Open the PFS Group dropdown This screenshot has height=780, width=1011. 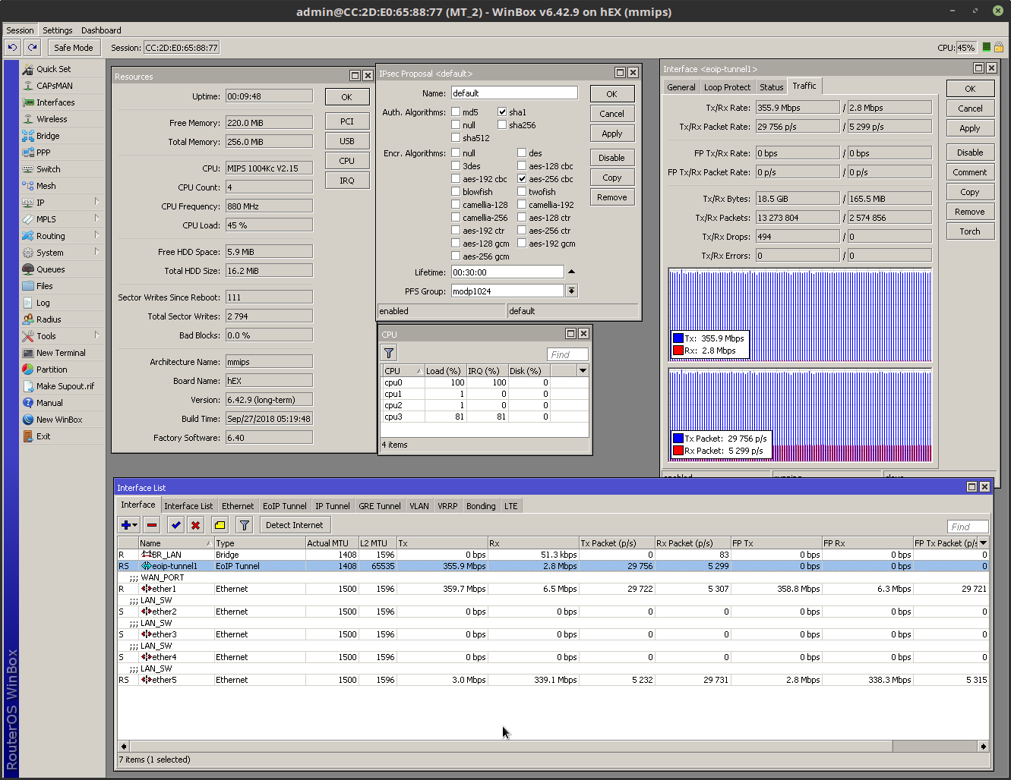(x=571, y=291)
